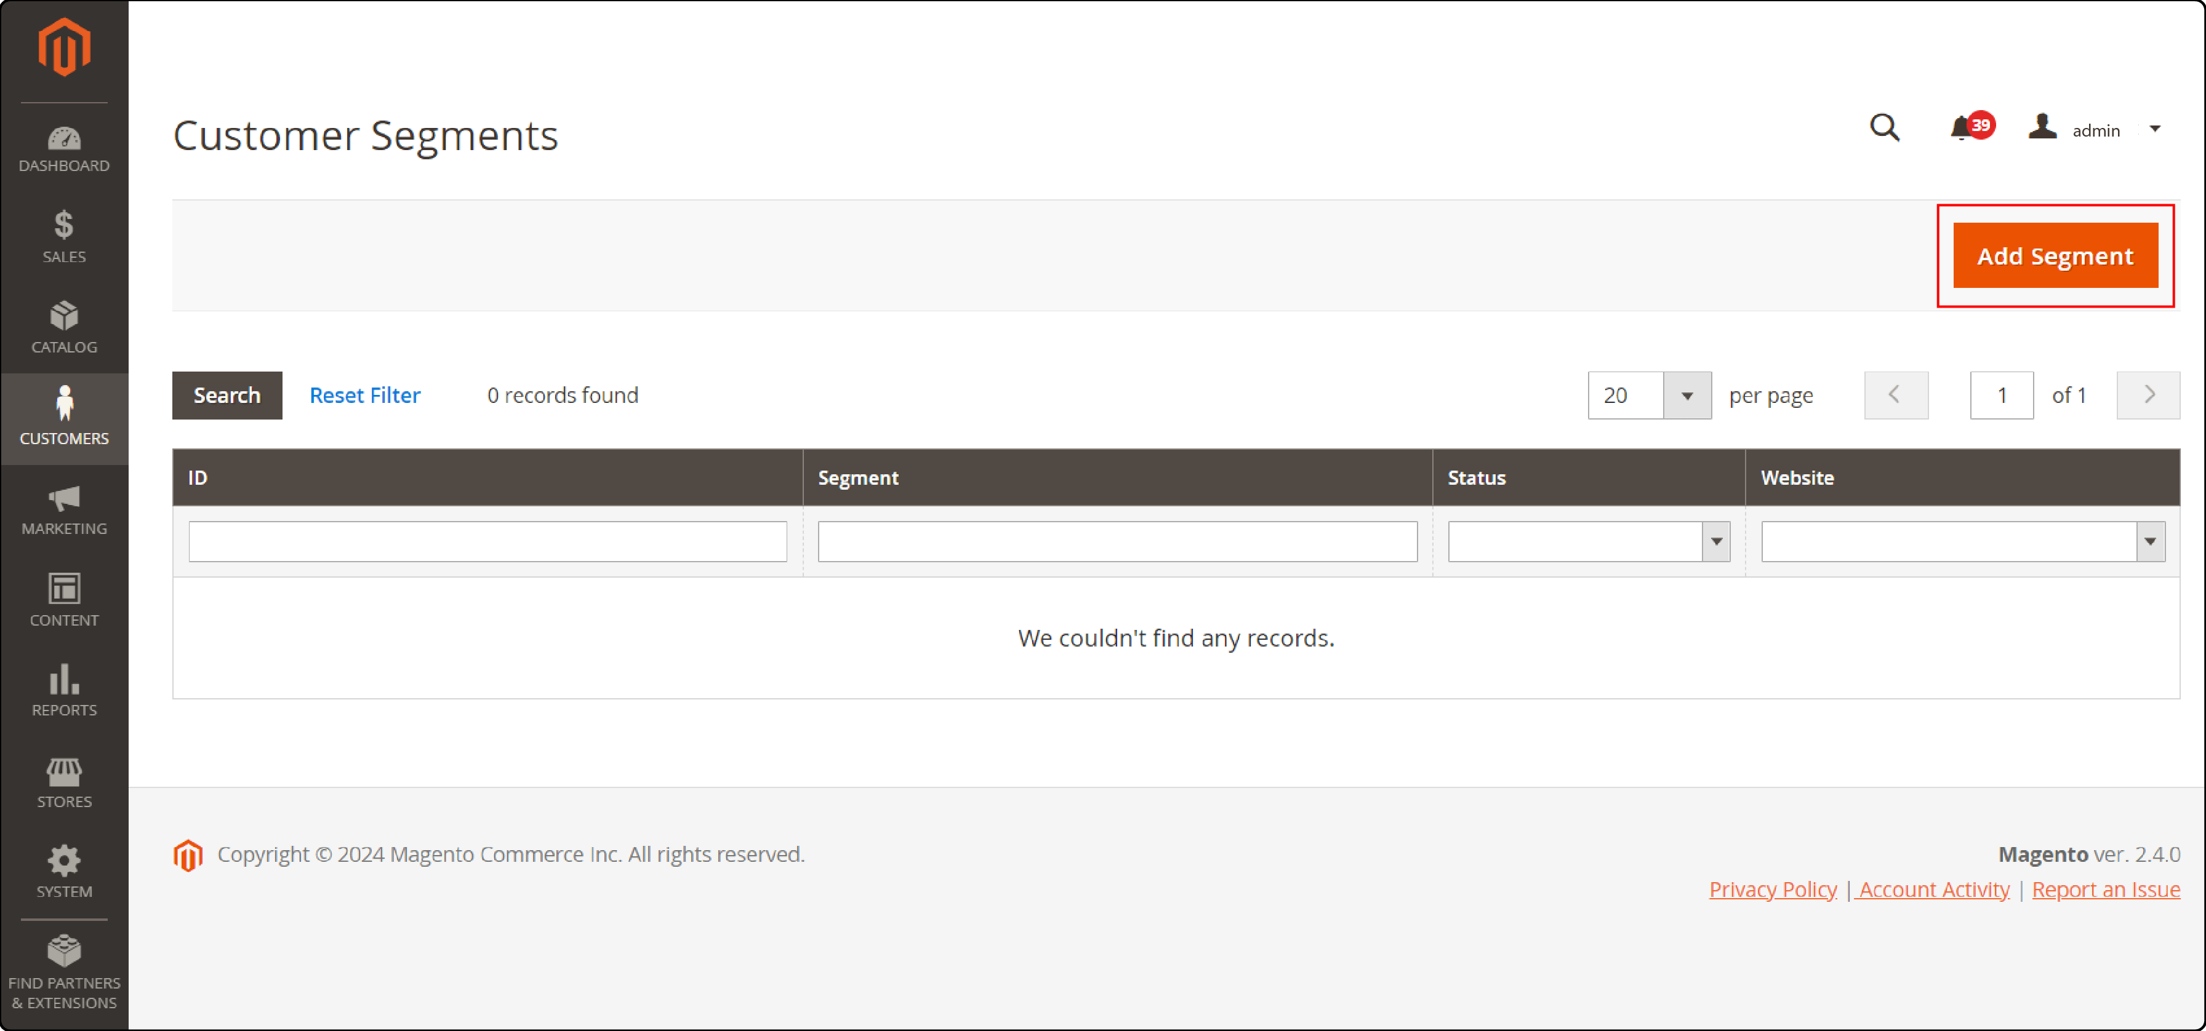Click the Search button
Image resolution: width=2206 pixels, height=1031 pixels.
coord(227,396)
